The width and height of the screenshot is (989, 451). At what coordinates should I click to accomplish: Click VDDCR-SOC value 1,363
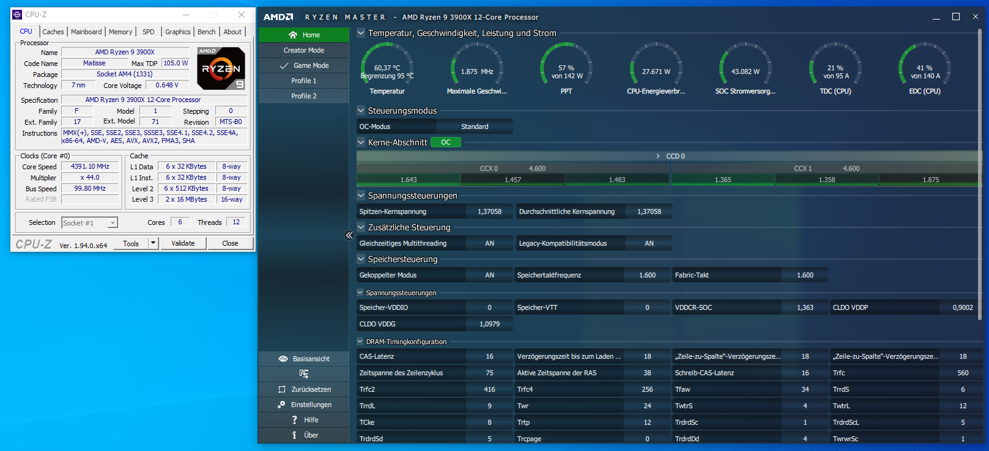(x=806, y=307)
